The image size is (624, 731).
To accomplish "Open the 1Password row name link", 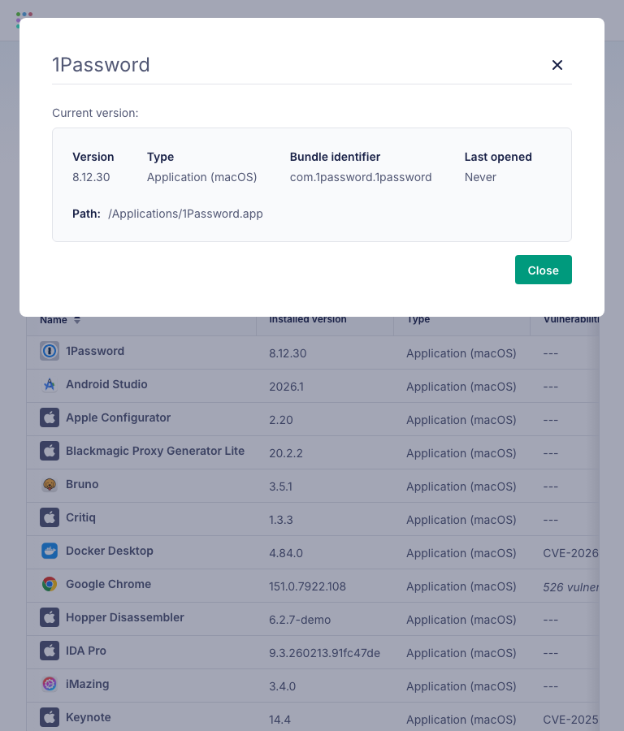I will 95,351.
